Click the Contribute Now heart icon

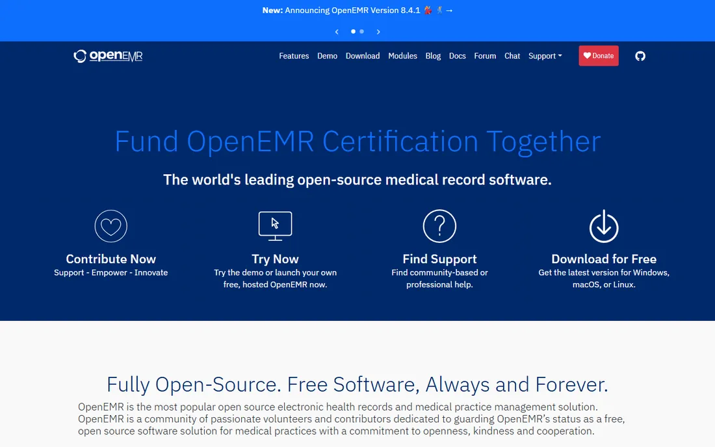(x=110, y=226)
